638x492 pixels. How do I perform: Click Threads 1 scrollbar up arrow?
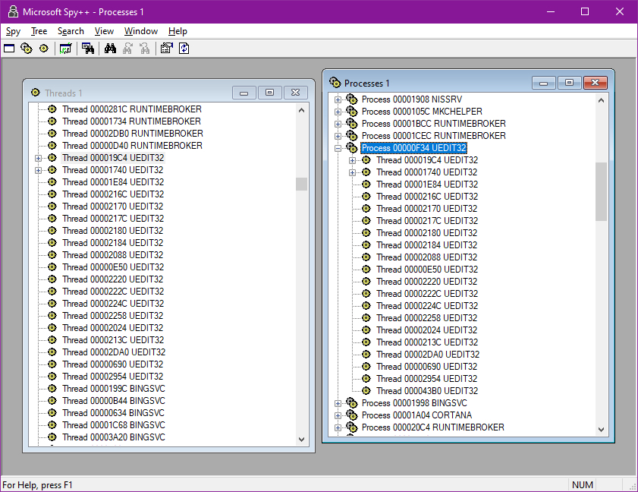pos(301,110)
